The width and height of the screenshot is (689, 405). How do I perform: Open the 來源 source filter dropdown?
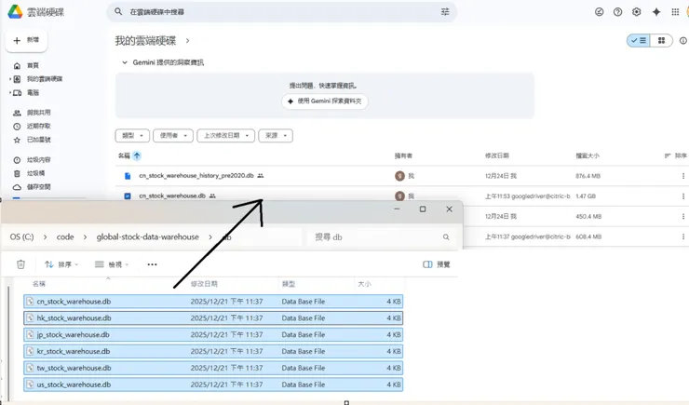[276, 135]
